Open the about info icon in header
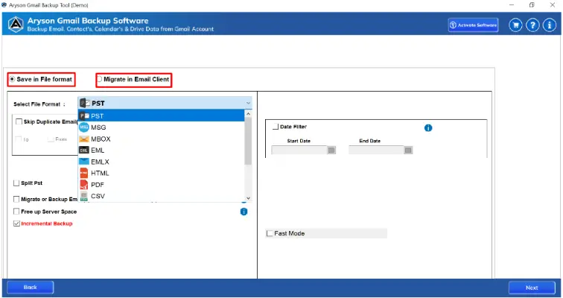 (550, 25)
